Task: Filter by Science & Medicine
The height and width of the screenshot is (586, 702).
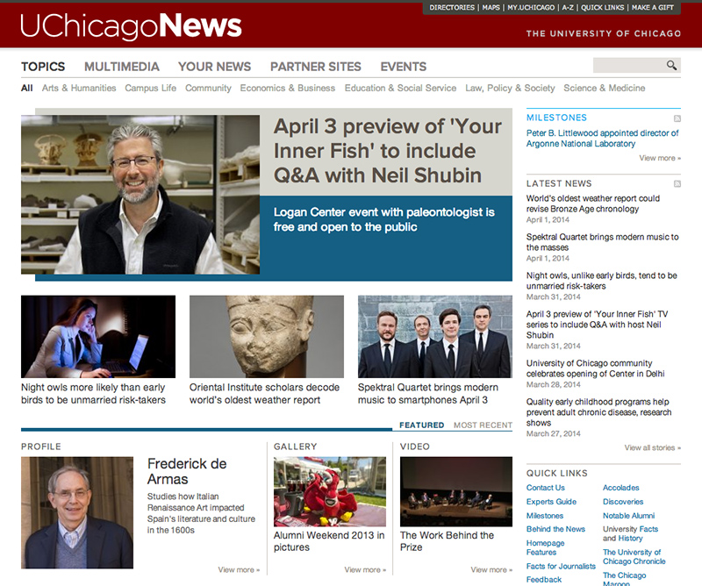Action: pyautogui.click(x=605, y=89)
